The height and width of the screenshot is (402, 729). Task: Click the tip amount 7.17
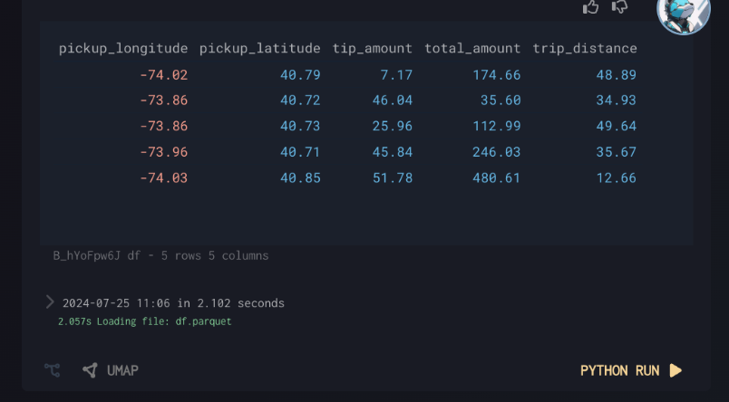[x=396, y=75]
